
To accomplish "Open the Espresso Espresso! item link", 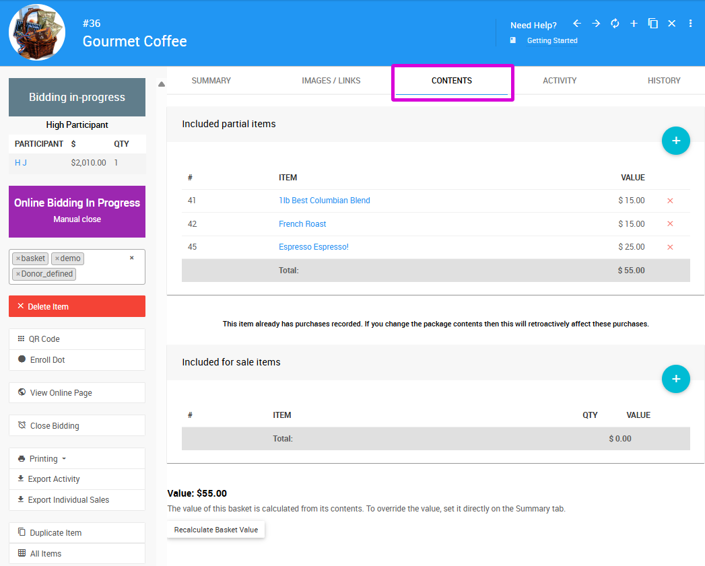I will [x=314, y=247].
